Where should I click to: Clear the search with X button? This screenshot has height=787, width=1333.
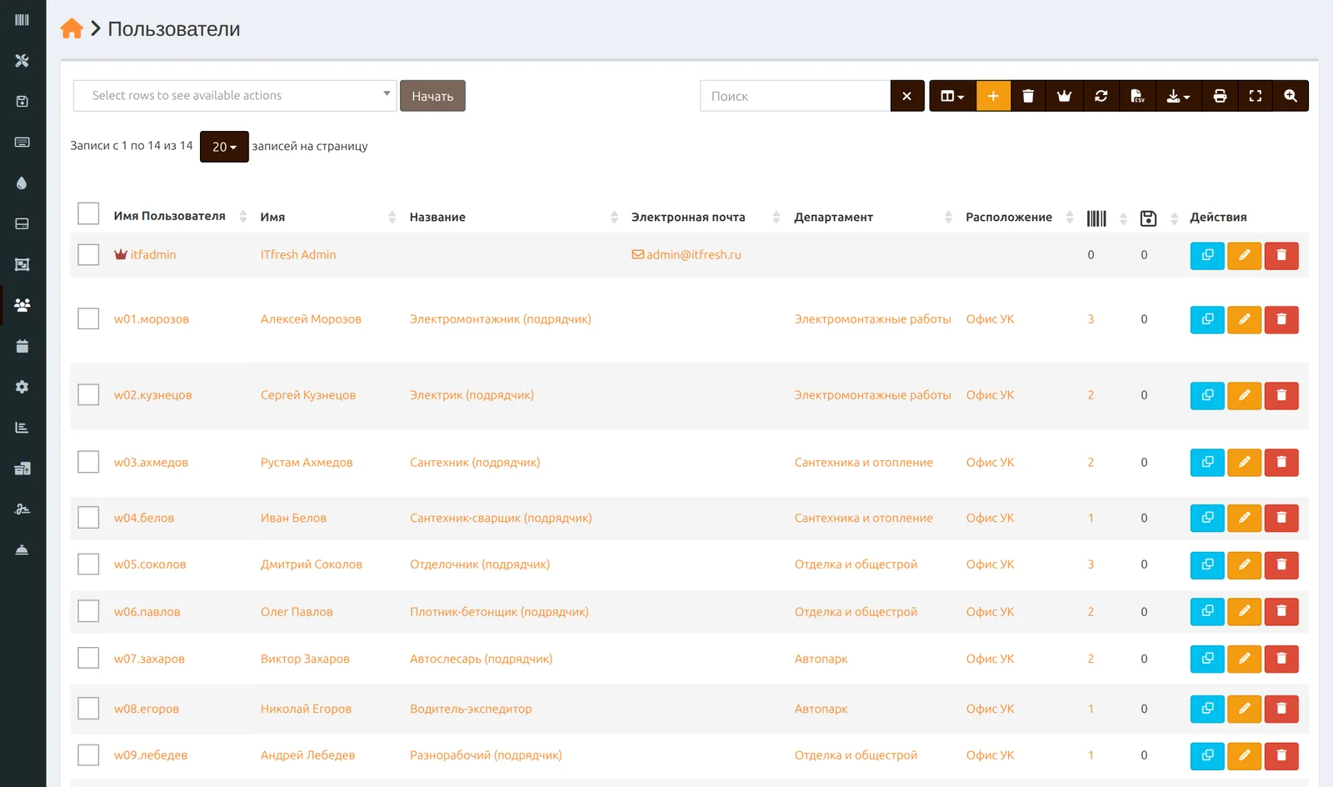point(907,96)
